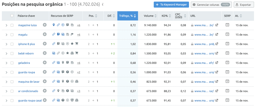Screen dimensions: 257x107
Task: Click shopping cart icon in iphone 8 plus row
Action: point(77,44)
